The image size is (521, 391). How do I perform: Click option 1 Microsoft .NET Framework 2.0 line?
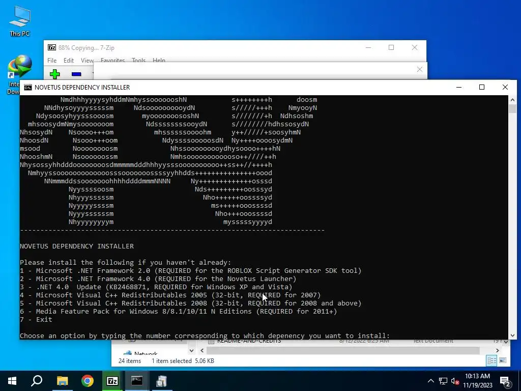[190, 271]
